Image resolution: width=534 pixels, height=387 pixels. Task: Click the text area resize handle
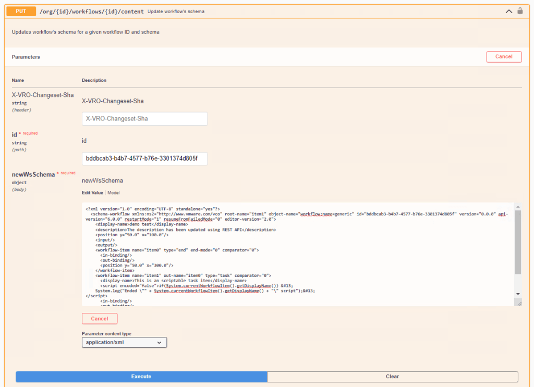tap(519, 303)
